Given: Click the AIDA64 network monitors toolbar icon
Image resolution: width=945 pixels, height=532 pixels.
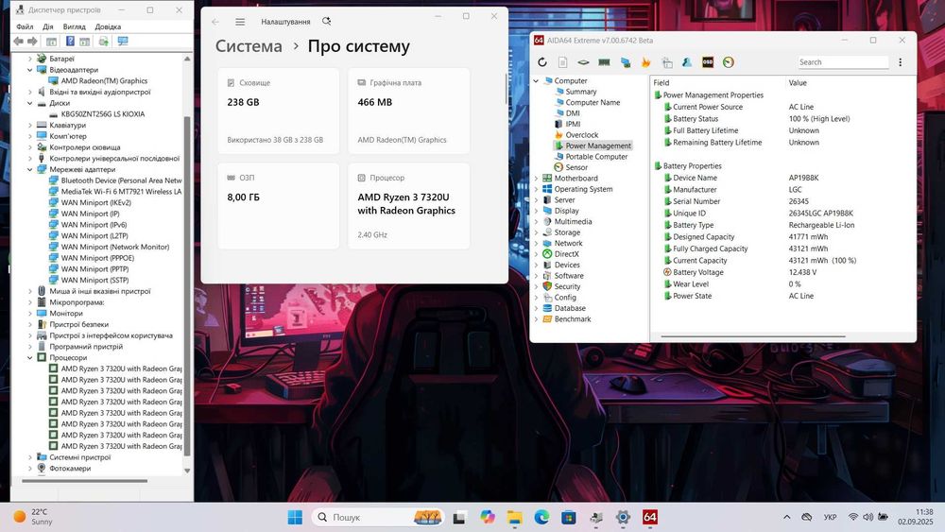Looking at the screenshot, I should click(625, 62).
